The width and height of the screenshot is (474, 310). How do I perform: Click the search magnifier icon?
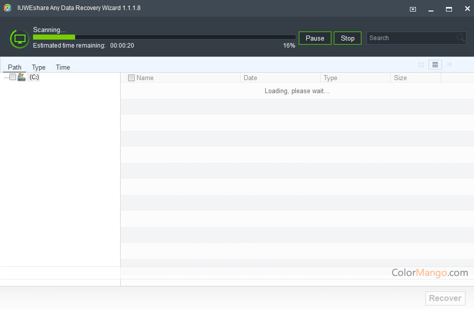point(460,38)
